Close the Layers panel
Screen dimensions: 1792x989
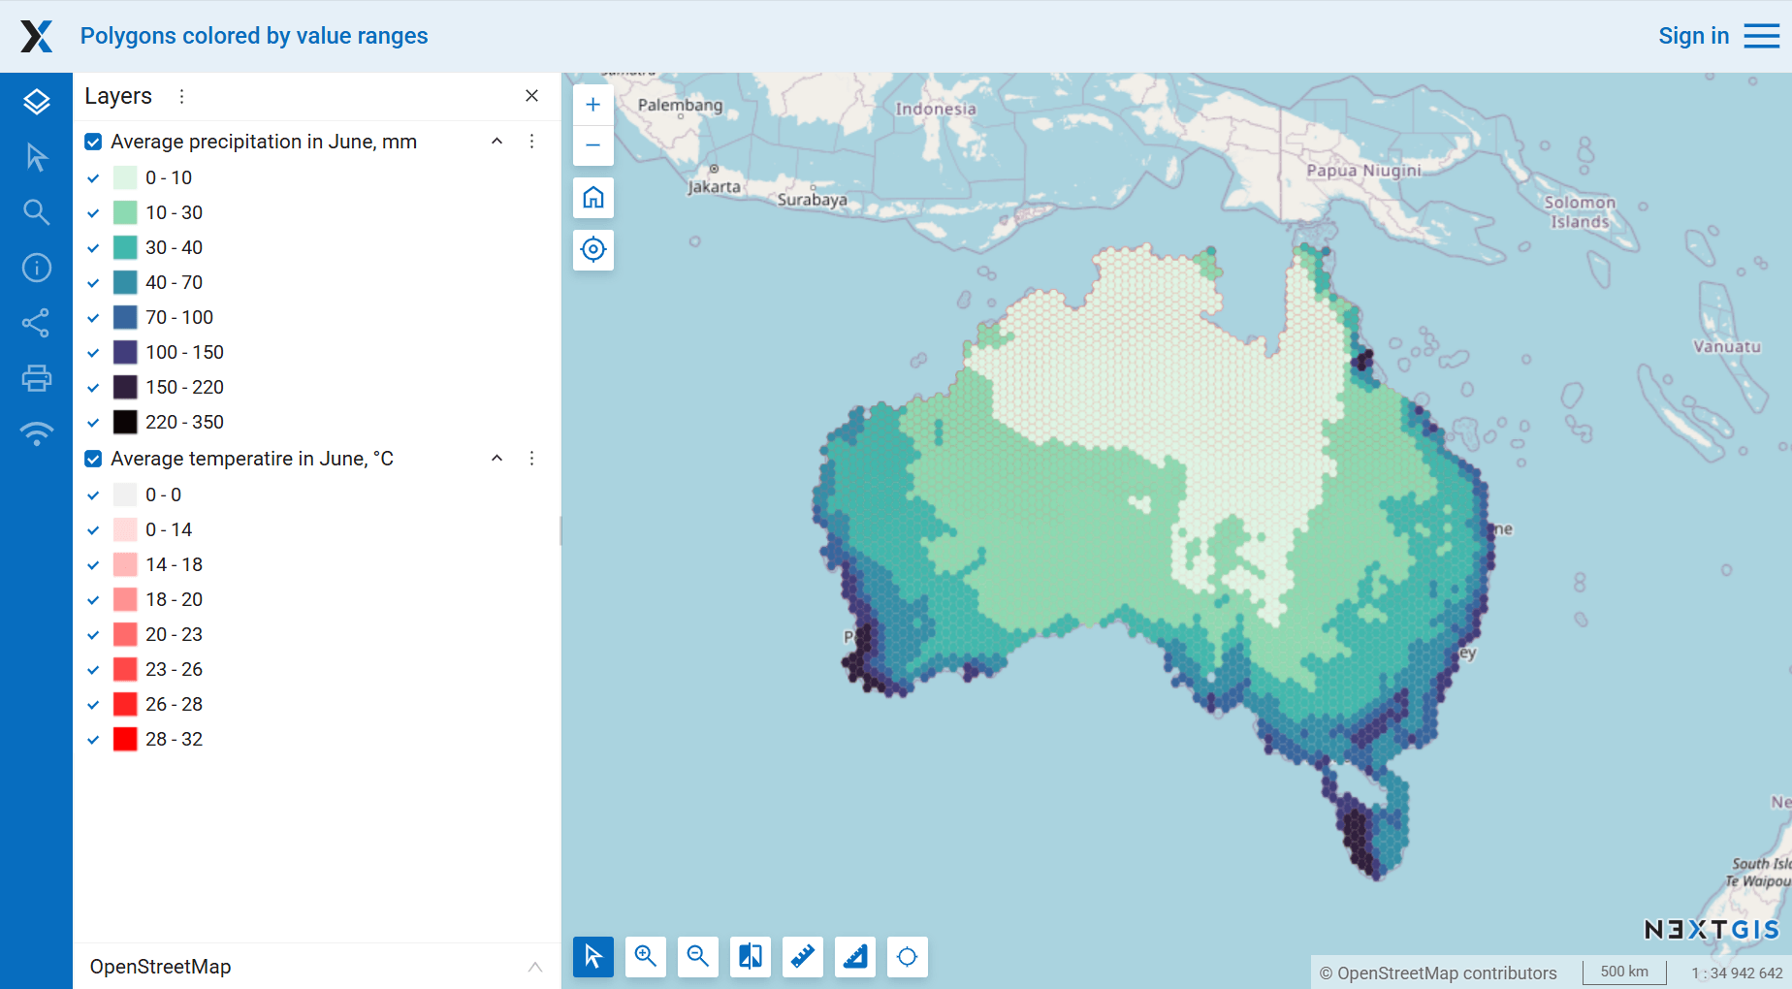(531, 96)
